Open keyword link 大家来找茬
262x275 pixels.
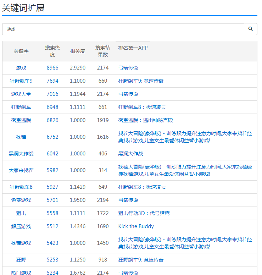(21, 170)
